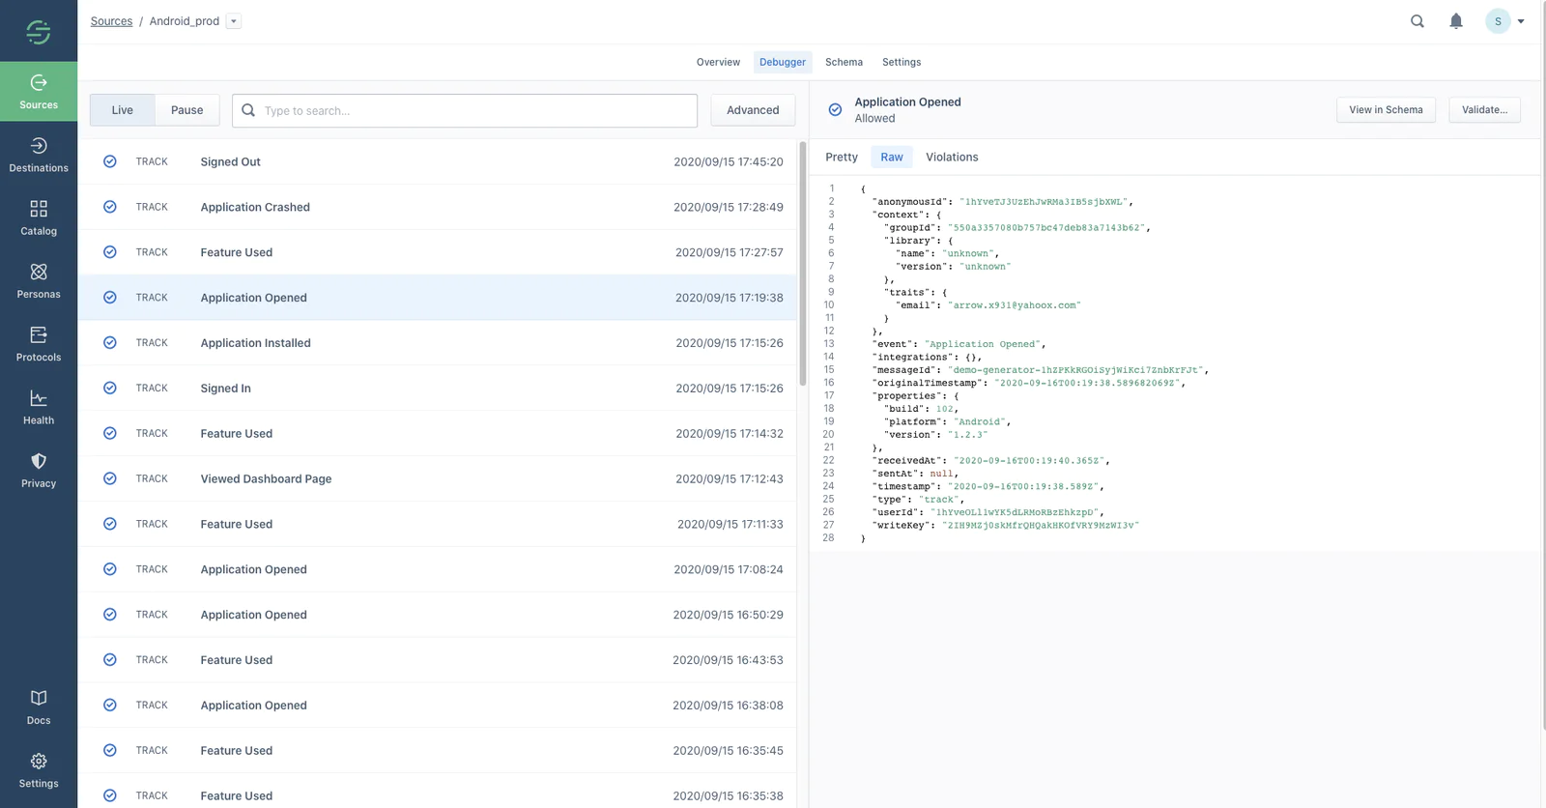Switch to Pretty view
This screenshot has height=808, width=1546.
[x=842, y=157]
